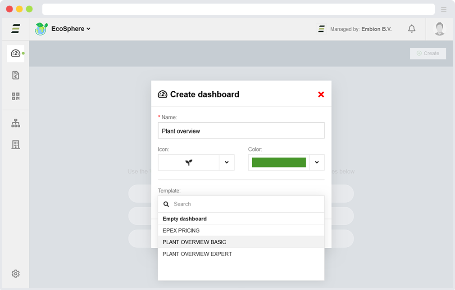This screenshot has height=290, width=455.
Task: Click the green color swatch
Action: 278,162
